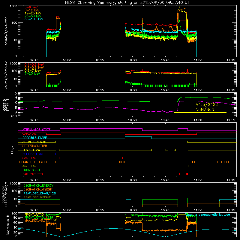The width and height of the screenshot is (240, 240).
Task: Click the X class label on GOES axis
Action: 16,94
